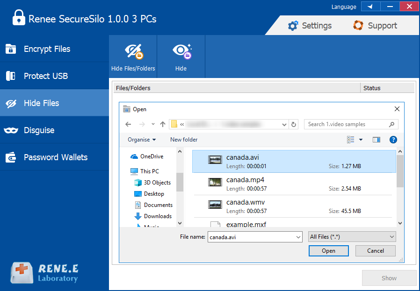Select the canada.avi file
The width and height of the screenshot is (420, 291).
click(294, 161)
